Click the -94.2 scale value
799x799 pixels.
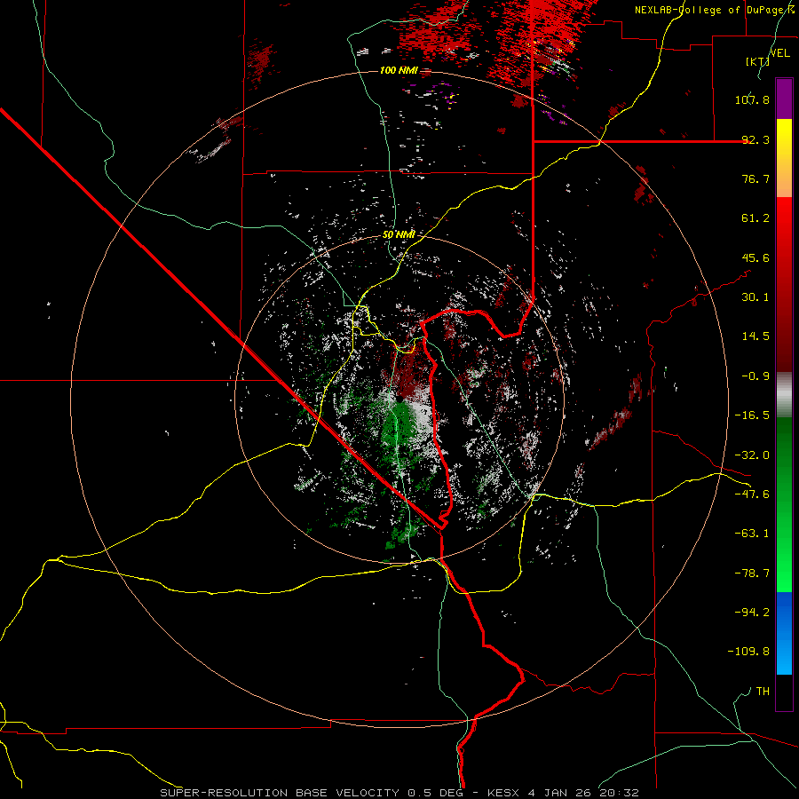coord(752,612)
